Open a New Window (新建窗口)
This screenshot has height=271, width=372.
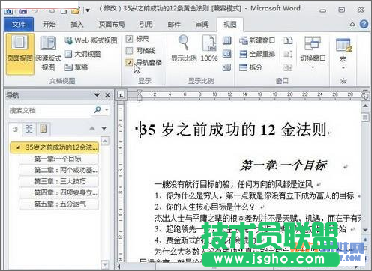point(257,40)
